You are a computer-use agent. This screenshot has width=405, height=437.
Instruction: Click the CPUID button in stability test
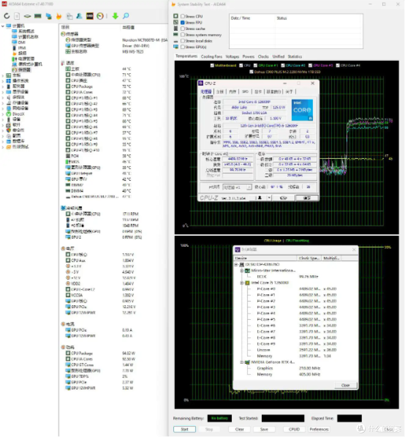click(294, 429)
